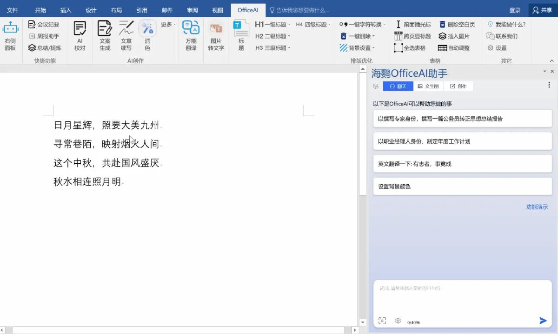Toggle the 右侧面板 right panel
558x334 pixels.
(10, 36)
